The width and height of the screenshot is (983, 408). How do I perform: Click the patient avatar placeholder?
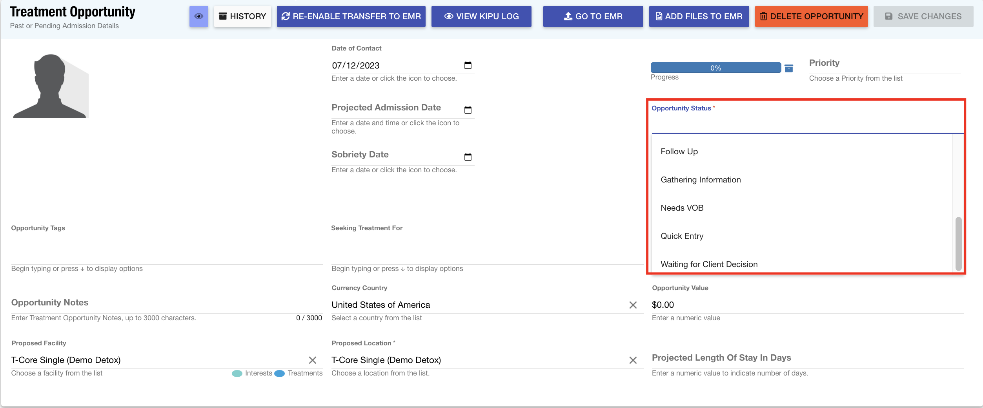51,86
